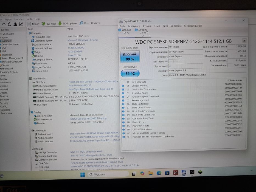Select the Host Read Commands row
The image size is (256, 192).
coord(182,111)
